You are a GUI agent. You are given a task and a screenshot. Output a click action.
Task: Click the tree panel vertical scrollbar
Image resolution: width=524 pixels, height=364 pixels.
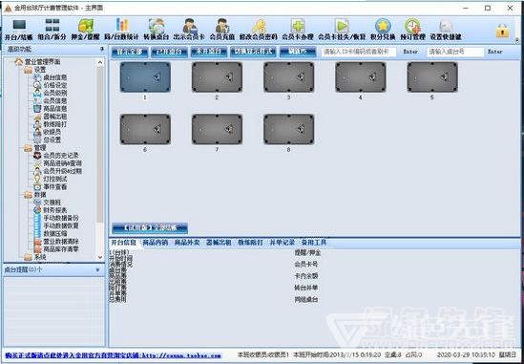(100, 144)
